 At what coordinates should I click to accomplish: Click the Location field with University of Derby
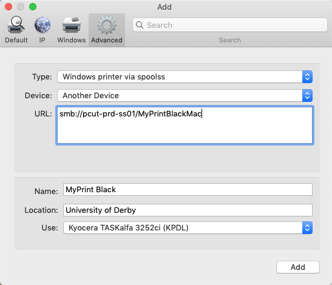(x=188, y=210)
